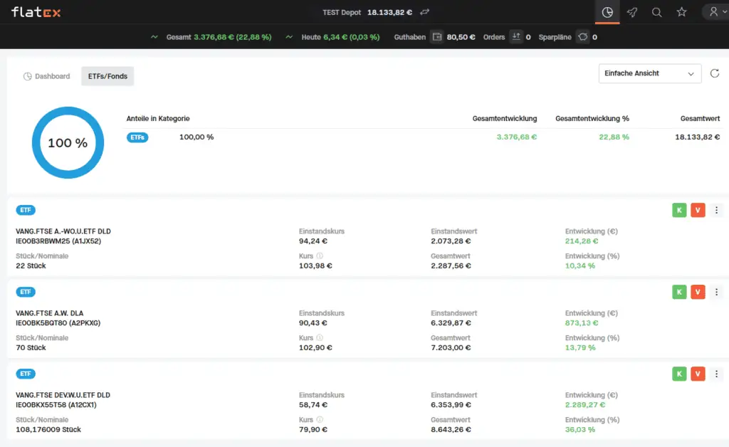Viewport: 729px width, 447px height.
Task: Click Gesamtwert 7.203,00 €
Action: (451, 347)
